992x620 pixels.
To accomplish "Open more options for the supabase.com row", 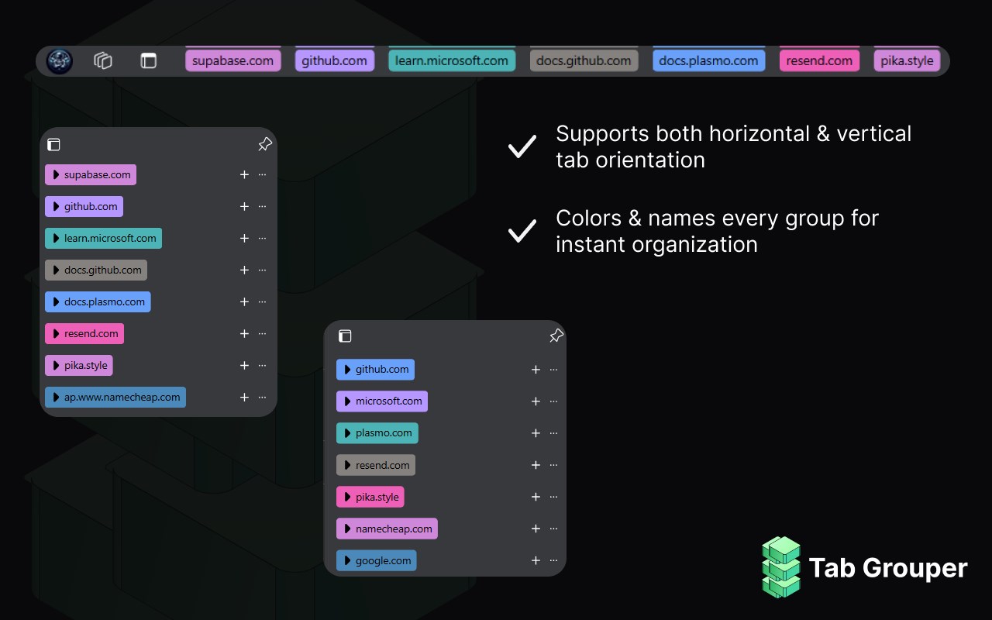I will point(262,175).
